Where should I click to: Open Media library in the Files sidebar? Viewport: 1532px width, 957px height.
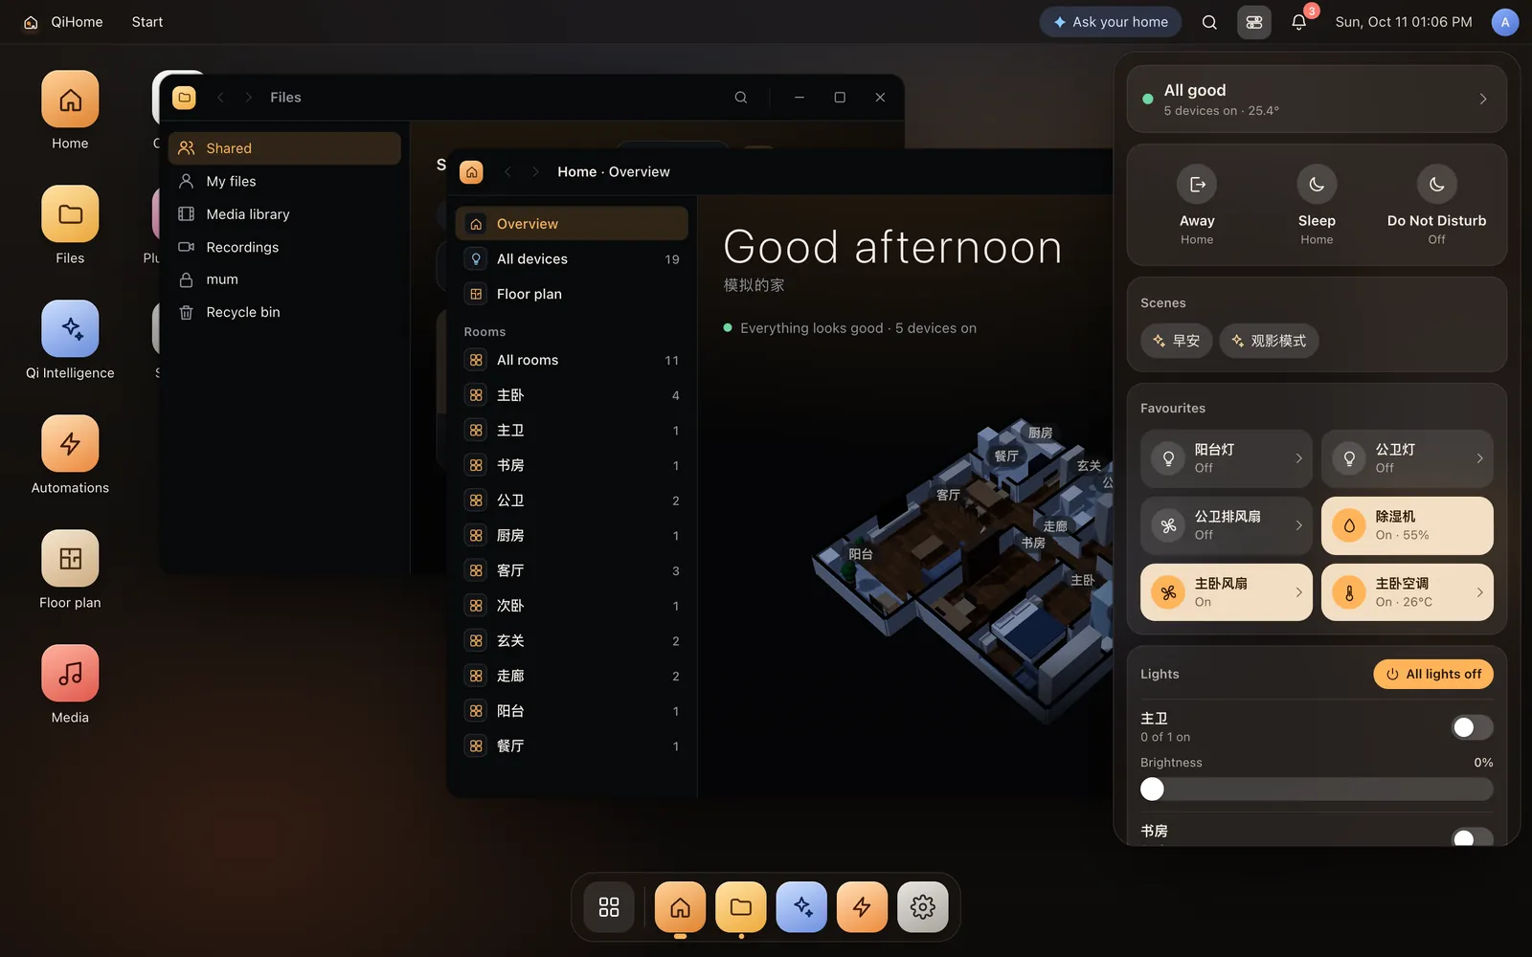pyautogui.click(x=284, y=214)
